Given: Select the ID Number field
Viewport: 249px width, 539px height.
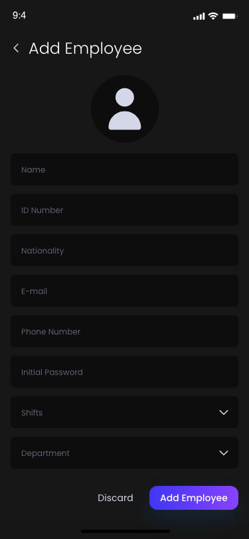Looking at the screenshot, I should pyautogui.click(x=125, y=210).
